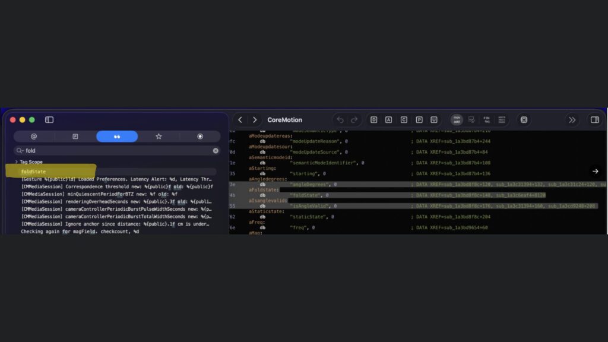Click the 'aModeupdatereas:' label
The image size is (608, 342).
tap(271, 136)
